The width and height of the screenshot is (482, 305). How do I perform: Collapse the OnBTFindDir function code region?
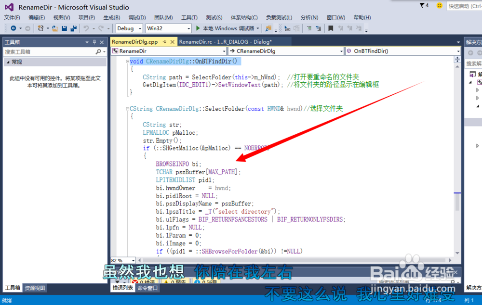127,62
